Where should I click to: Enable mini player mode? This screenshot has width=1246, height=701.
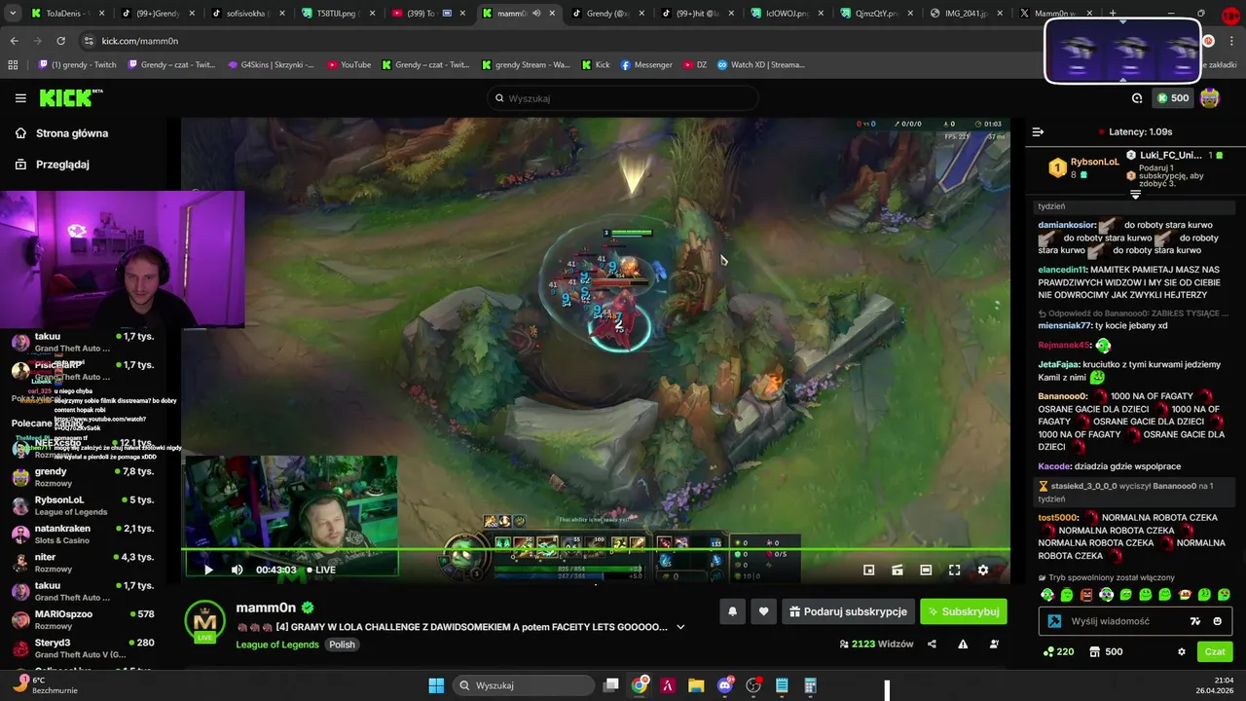[x=869, y=570]
